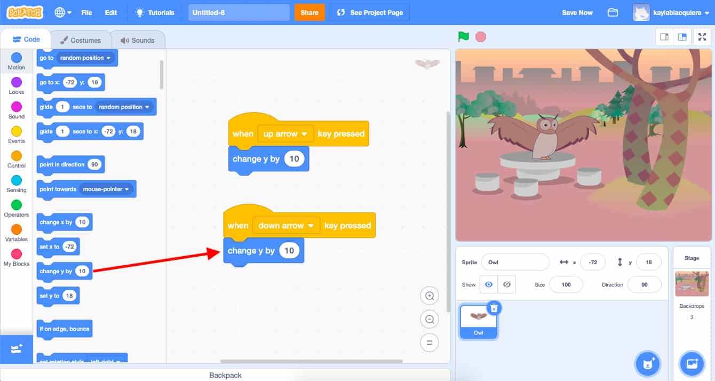Select the Motion block category
Screen dimensions: 715x381
click(17, 61)
